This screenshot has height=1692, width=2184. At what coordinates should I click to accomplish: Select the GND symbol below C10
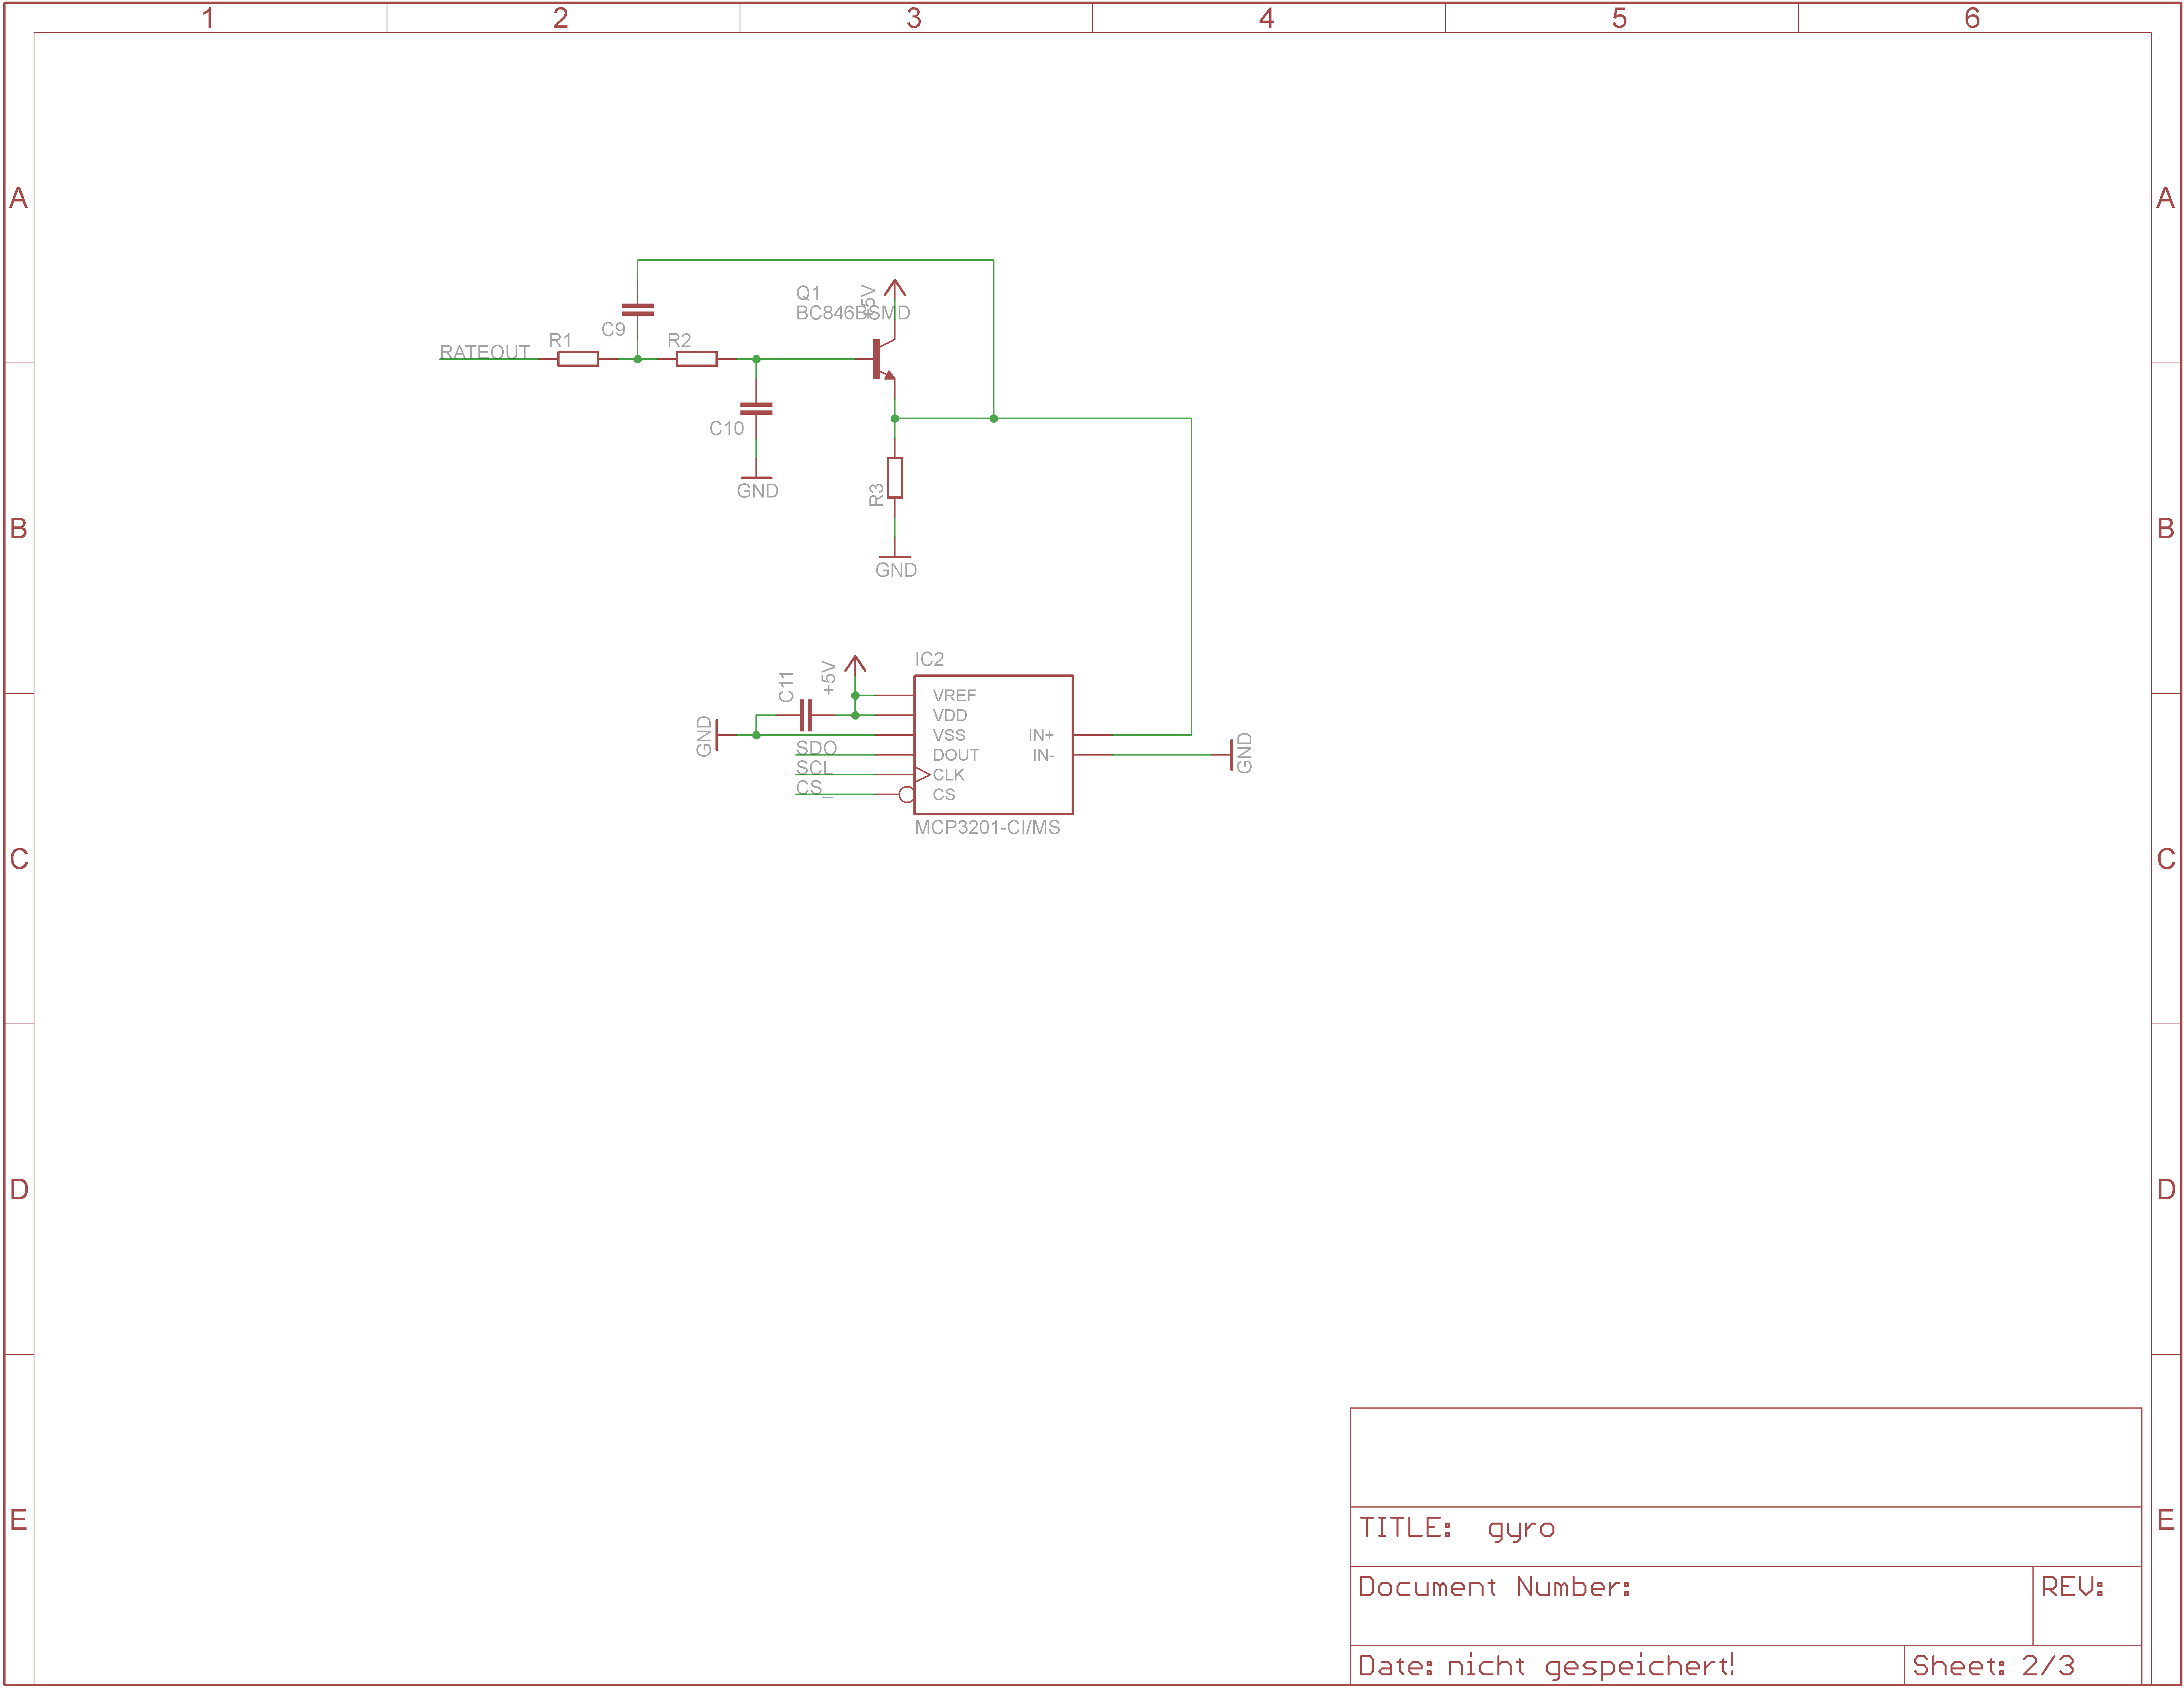[756, 478]
